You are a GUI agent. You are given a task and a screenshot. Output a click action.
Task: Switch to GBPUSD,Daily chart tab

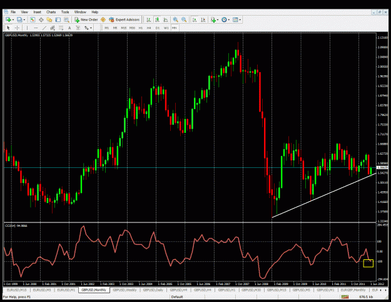(x=153, y=290)
